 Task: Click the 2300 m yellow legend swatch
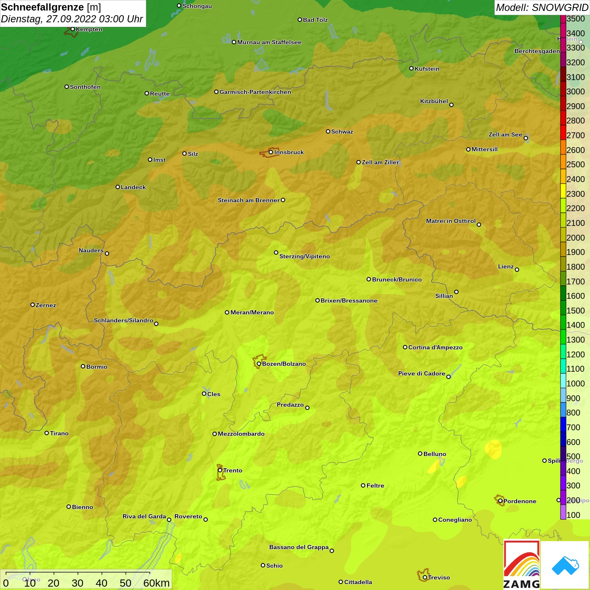[563, 191]
